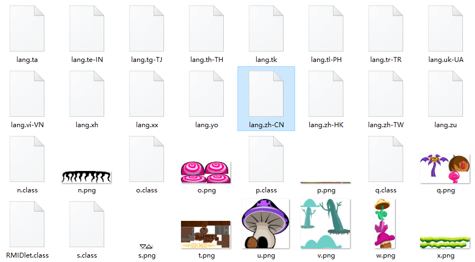This screenshot has width=475, height=262.
Task: Select the lang.xx file icon
Action: (146, 94)
